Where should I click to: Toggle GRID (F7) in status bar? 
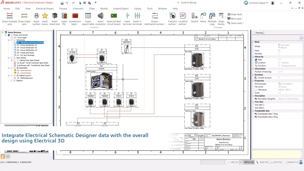pos(233,162)
